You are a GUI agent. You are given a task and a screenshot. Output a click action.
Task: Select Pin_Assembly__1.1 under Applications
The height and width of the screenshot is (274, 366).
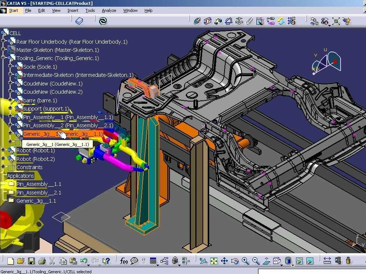click(x=39, y=184)
